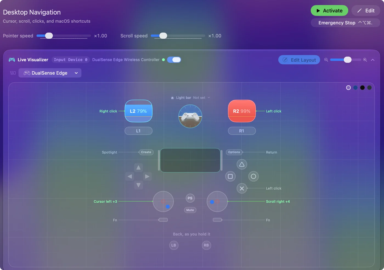Viewport: 384px width, 270px height.
Task: Click the touchpad area
Action: pyautogui.click(x=190, y=160)
